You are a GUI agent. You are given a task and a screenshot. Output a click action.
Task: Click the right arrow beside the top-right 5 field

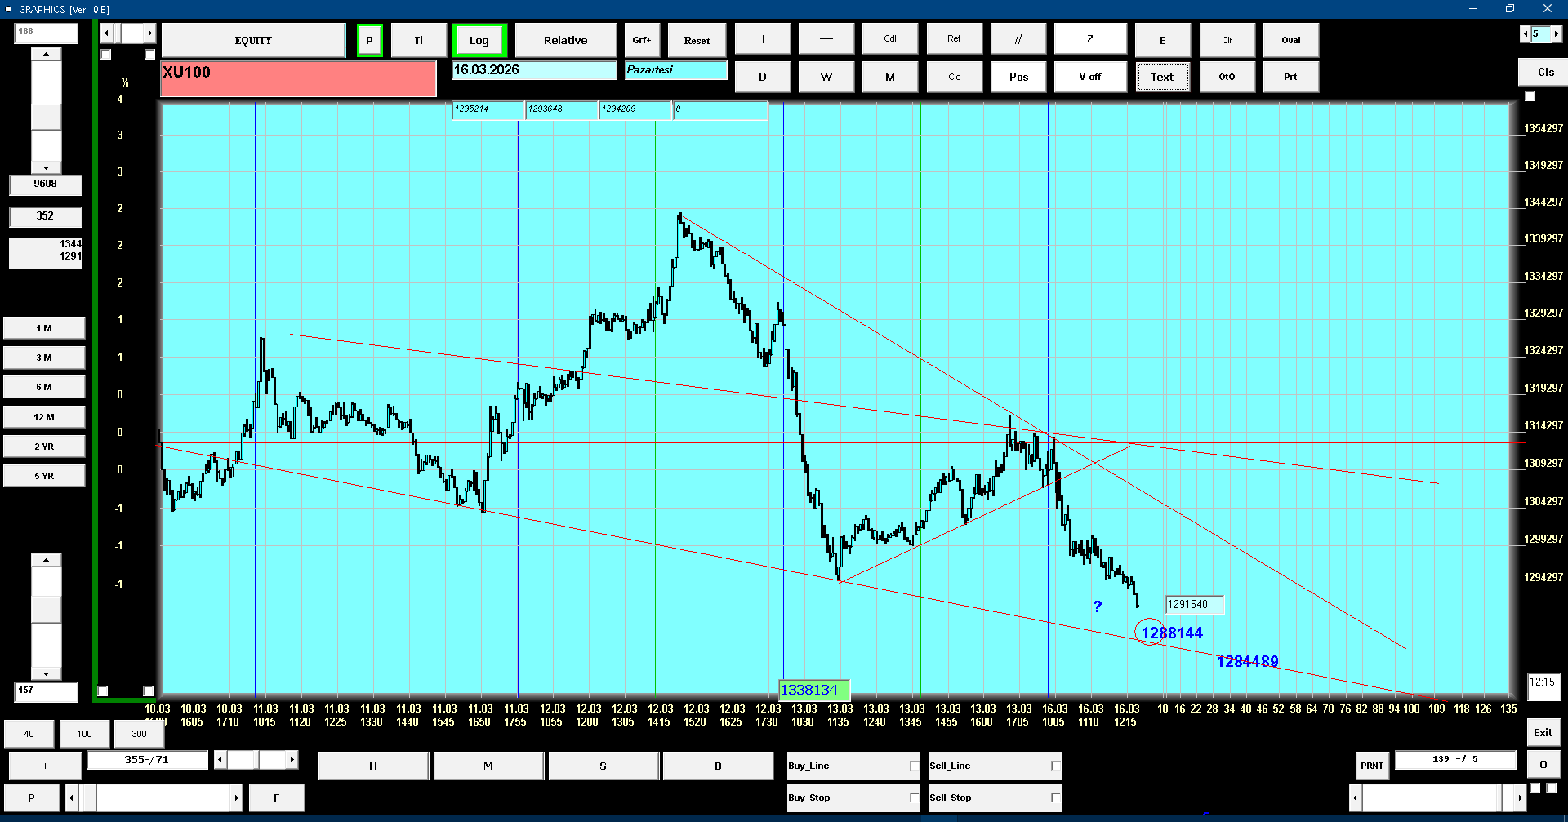[1557, 33]
